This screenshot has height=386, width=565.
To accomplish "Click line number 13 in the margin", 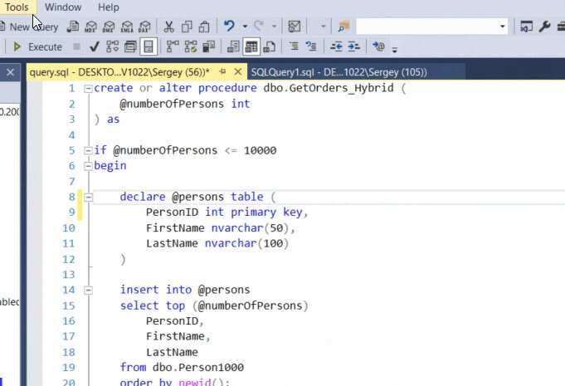I will [x=69, y=275].
